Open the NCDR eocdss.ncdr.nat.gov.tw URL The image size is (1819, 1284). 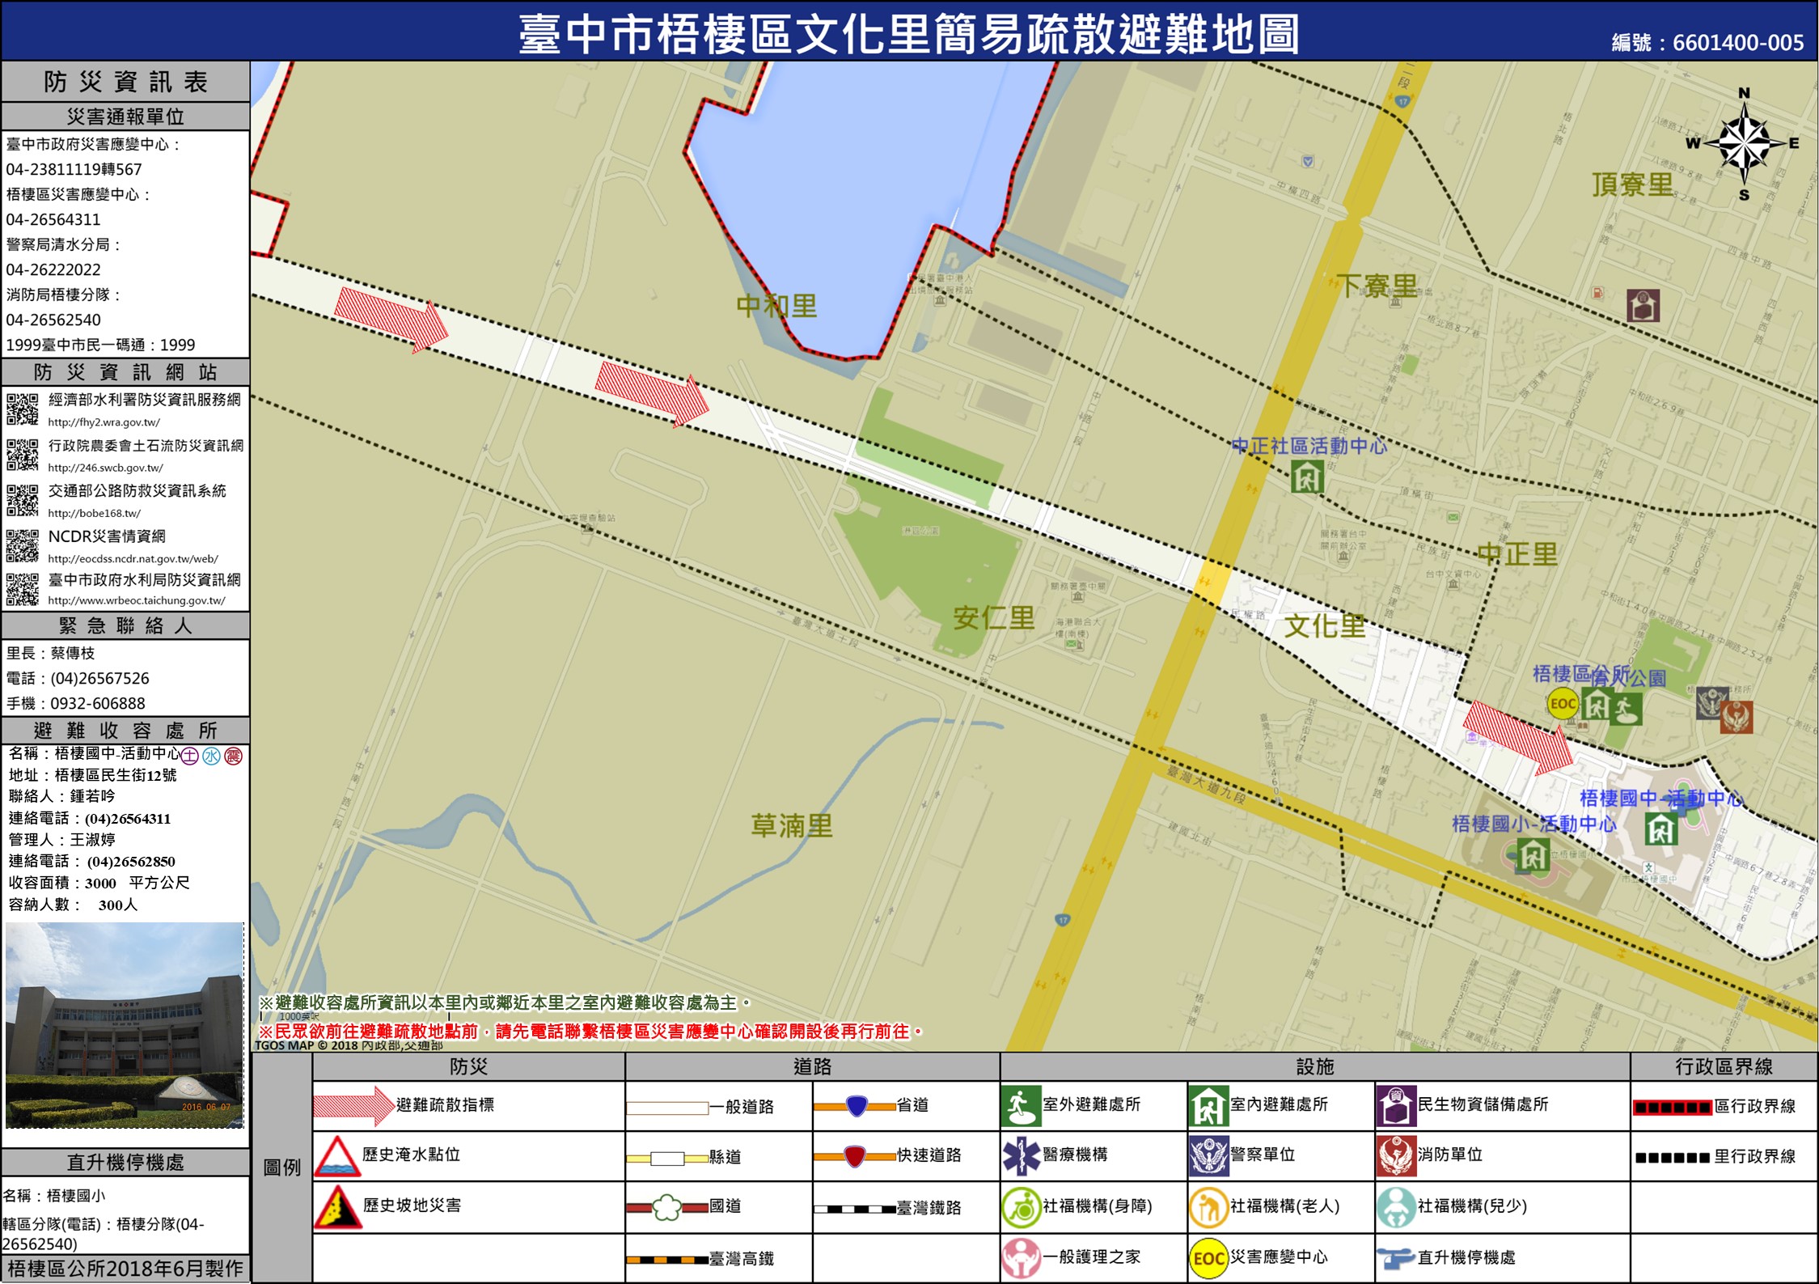[133, 558]
